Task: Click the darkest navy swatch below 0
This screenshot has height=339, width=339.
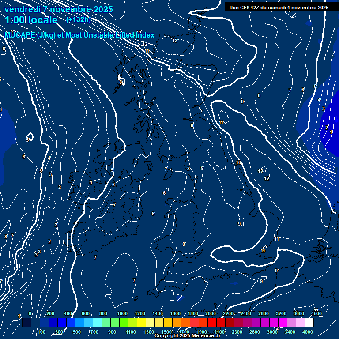Action: (26, 322)
